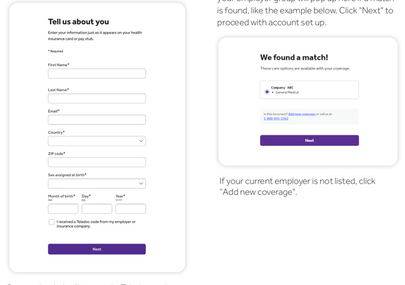Select the Company ABC radio button
This screenshot has width=405, height=285.
click(267, 92)
